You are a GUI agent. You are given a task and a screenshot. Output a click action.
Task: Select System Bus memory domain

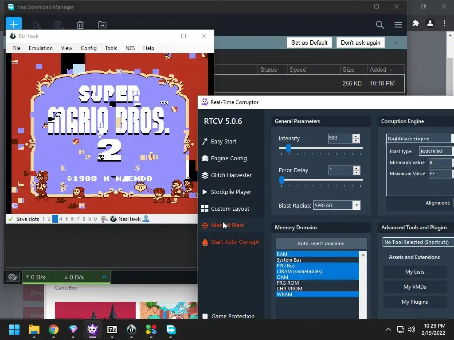317,260
